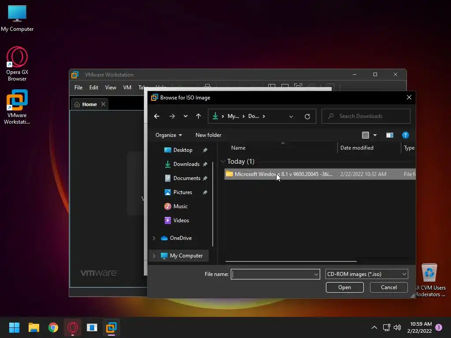Unpin Desktop using its pin icon
The image size is (451, 338).
coord(205,150)
